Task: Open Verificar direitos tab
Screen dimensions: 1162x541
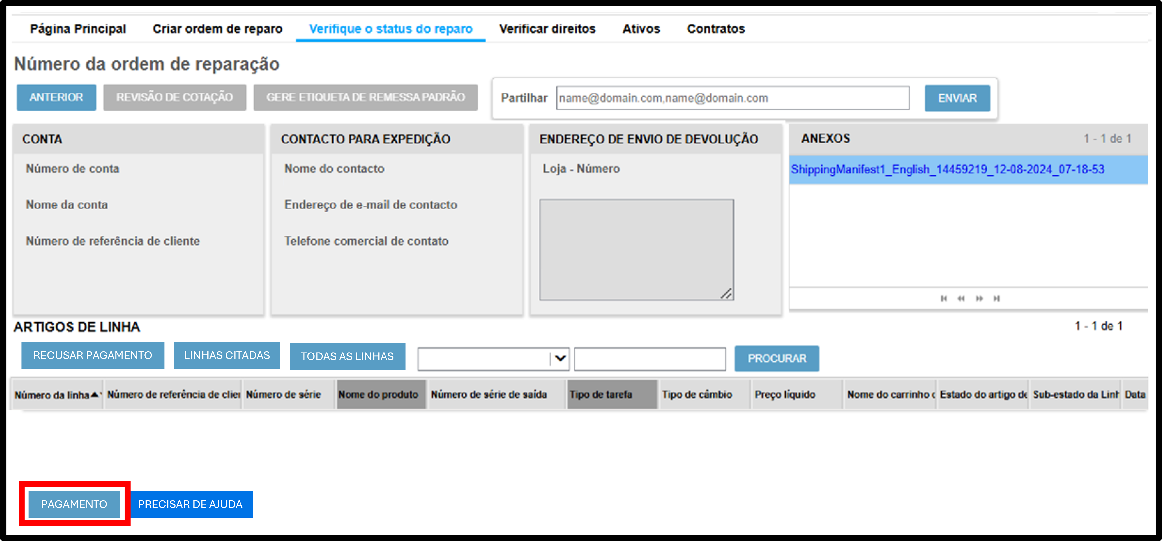Action: (x=547, y=29)
